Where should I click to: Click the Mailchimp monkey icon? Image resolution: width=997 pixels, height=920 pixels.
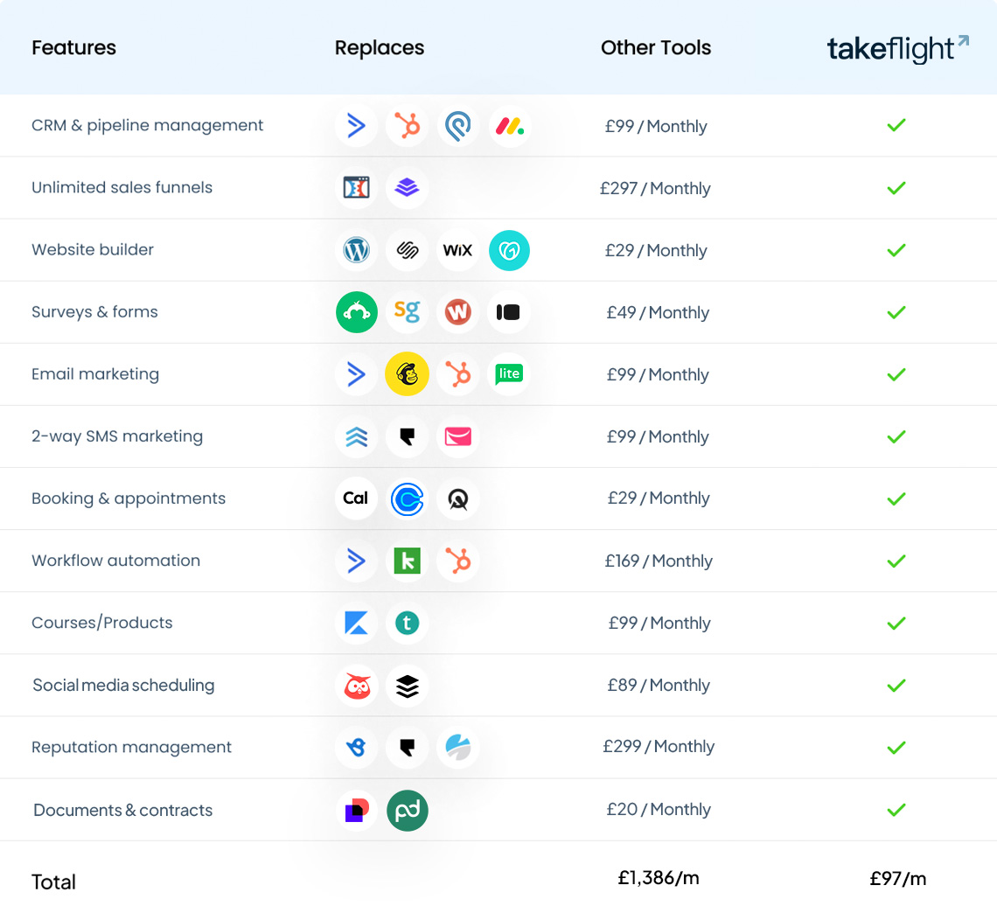pyautogui.click(x=407, y=374)
